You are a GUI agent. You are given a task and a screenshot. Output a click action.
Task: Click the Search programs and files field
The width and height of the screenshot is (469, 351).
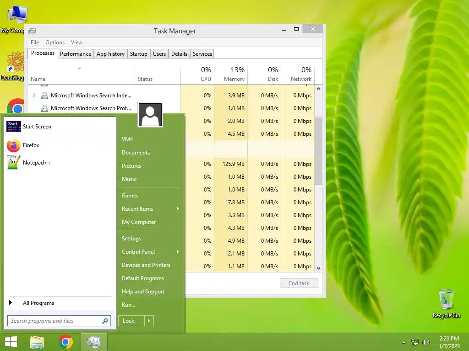pyautogui.click(x=59, y=321)
